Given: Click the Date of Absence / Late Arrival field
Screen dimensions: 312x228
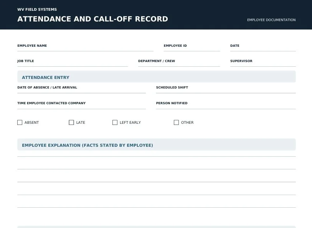Looking at the screenshot, I should pos(82,89).
